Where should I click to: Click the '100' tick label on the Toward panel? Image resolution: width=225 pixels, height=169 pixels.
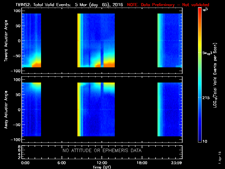(17, 11)
